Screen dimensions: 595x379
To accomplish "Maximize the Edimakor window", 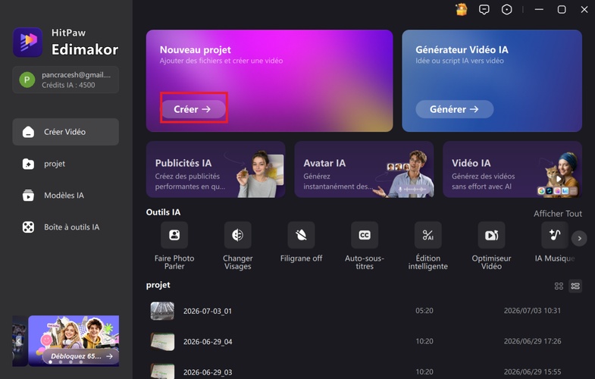I will click(x=562, y=10).
